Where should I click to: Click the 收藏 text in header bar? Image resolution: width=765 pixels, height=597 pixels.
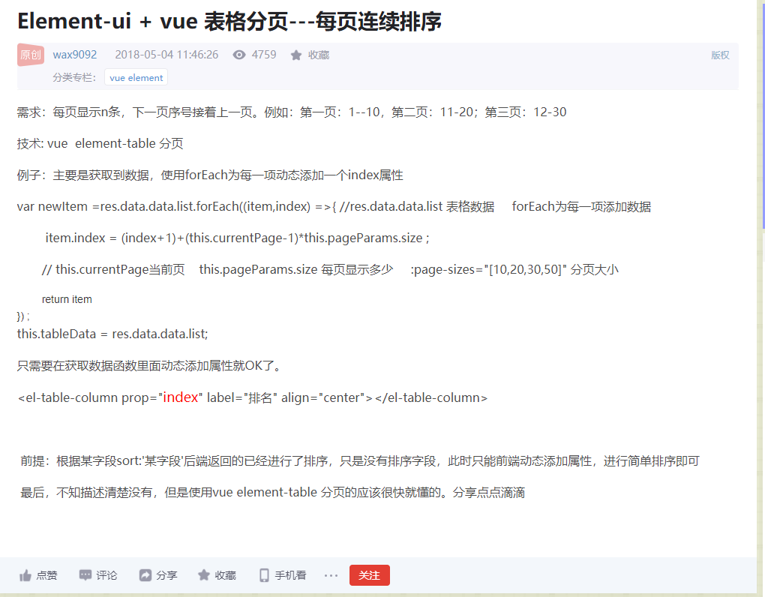pyautogui.click(x=319, y=55)
